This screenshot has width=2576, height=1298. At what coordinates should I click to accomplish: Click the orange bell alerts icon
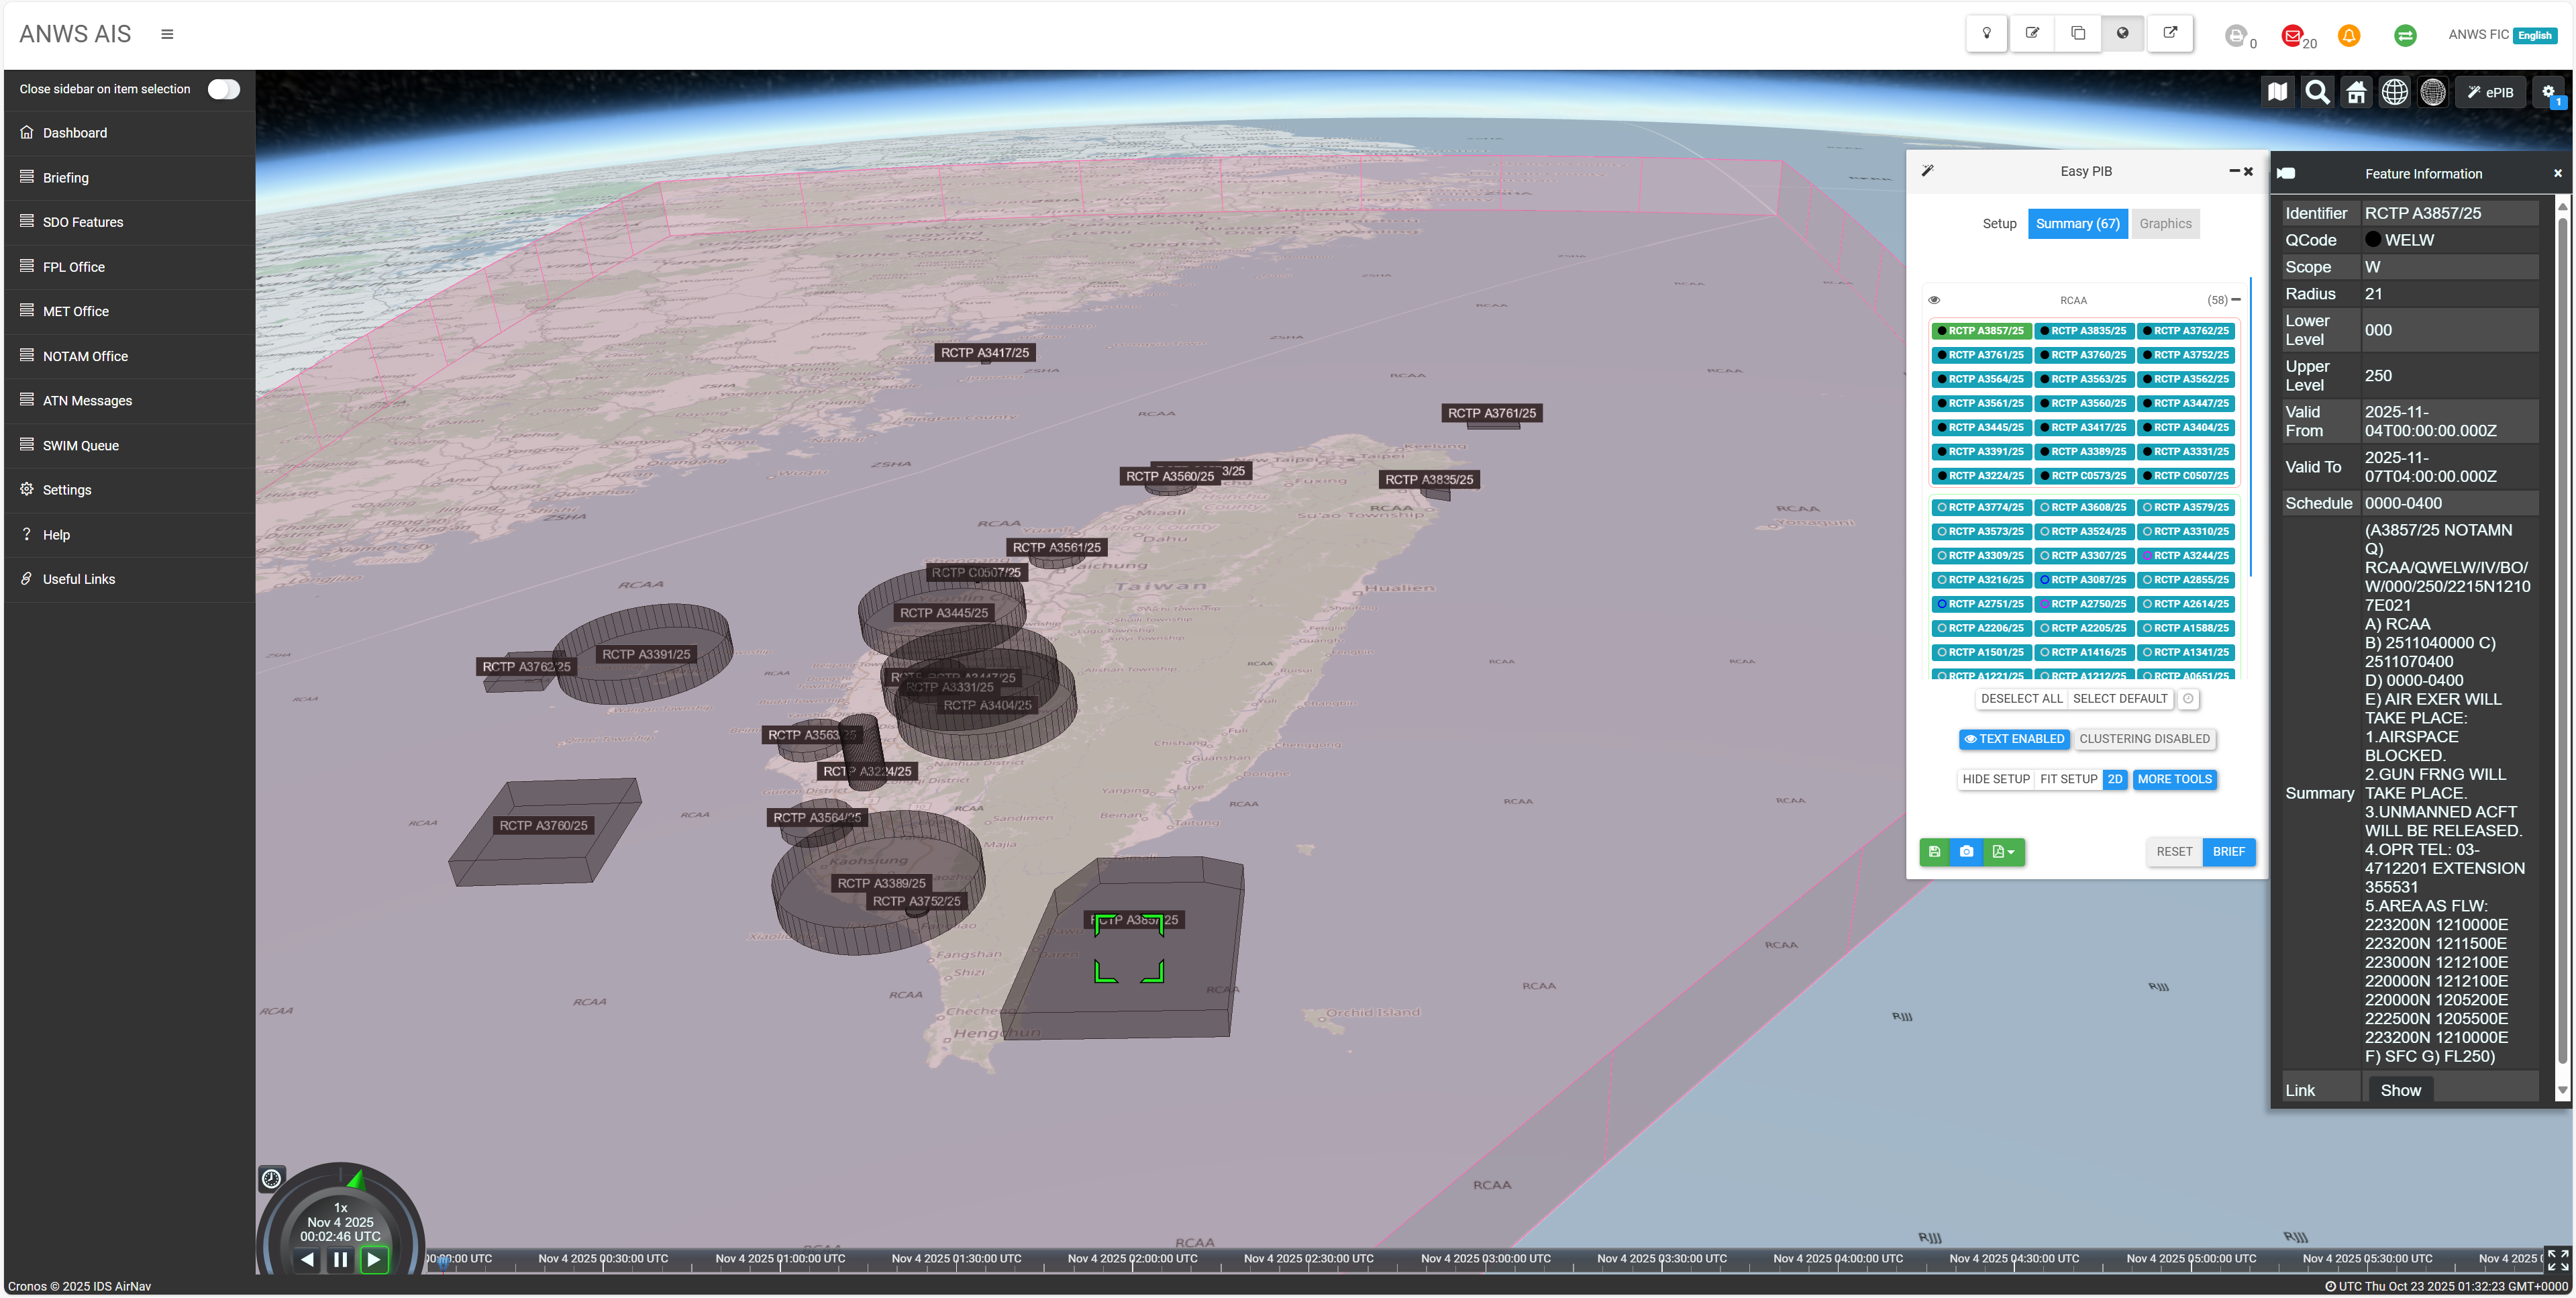tap(2348, 35)
